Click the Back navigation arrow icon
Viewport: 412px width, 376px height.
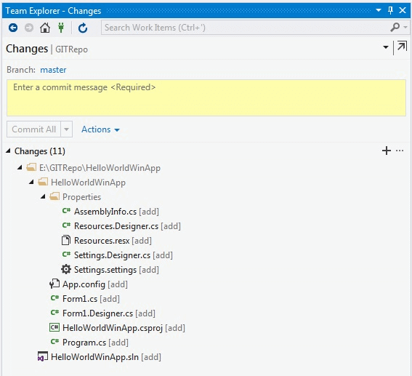[x=13, y=28]
